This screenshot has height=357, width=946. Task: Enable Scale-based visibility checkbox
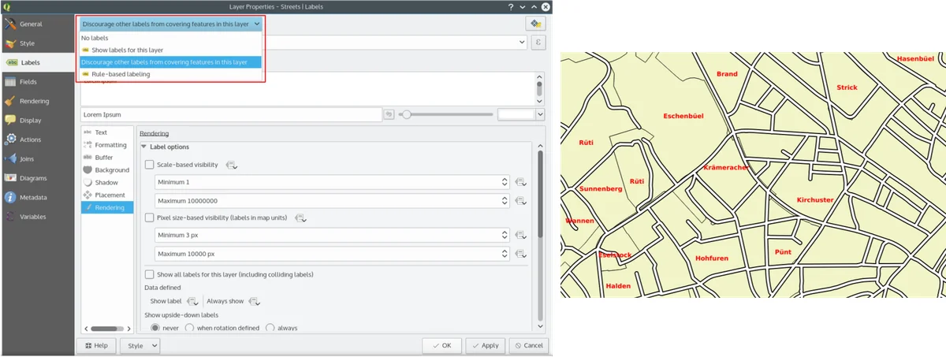point(150,165)
